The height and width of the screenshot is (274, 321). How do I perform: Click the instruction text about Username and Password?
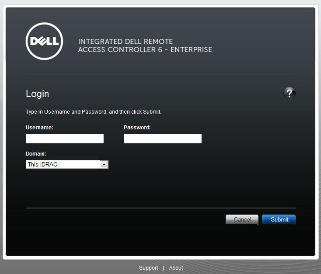pos(93,112)
